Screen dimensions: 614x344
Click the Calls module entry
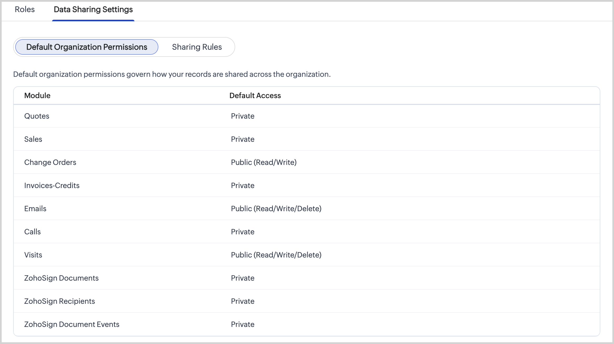coord(32,232)
